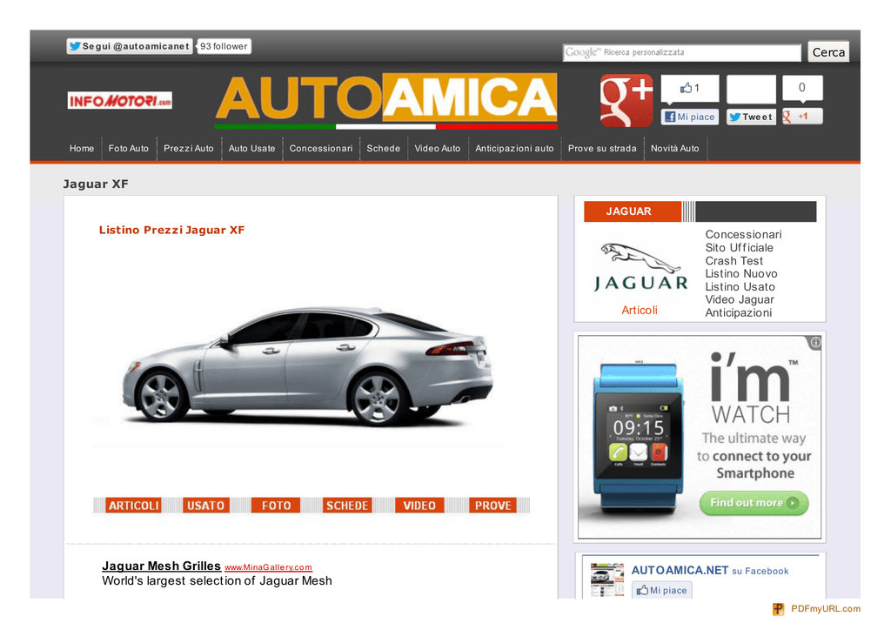The height and width of the screenshot is (630, 891).
Task: Click the Sito Ufficiale link
Action: click(740, 248)
